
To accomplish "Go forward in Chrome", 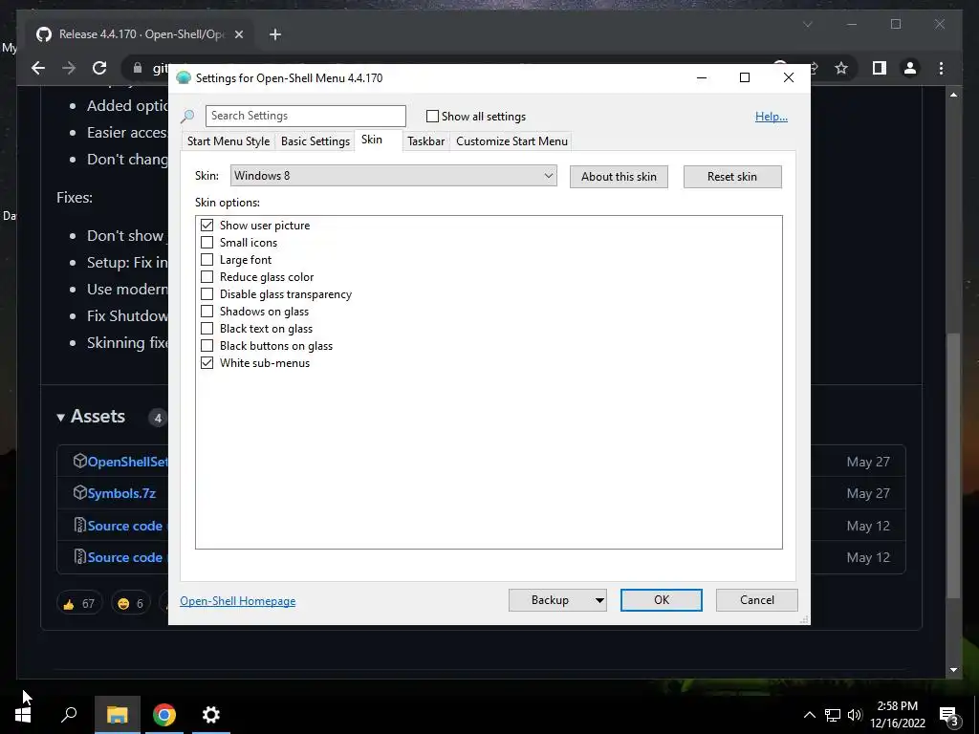I will pyautogui.click(x=69, y=68).
